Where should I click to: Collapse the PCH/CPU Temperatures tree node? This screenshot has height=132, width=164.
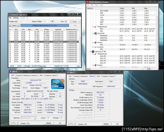pos(93,27)
